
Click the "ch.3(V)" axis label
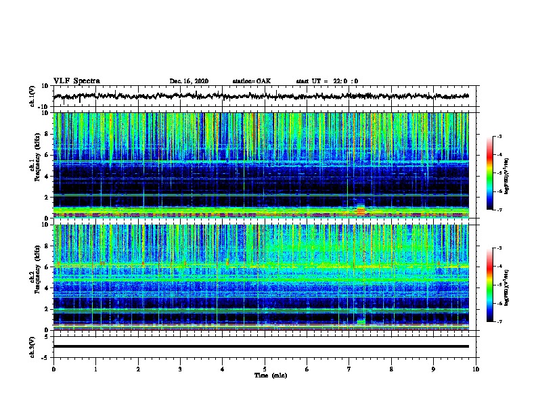32,347
